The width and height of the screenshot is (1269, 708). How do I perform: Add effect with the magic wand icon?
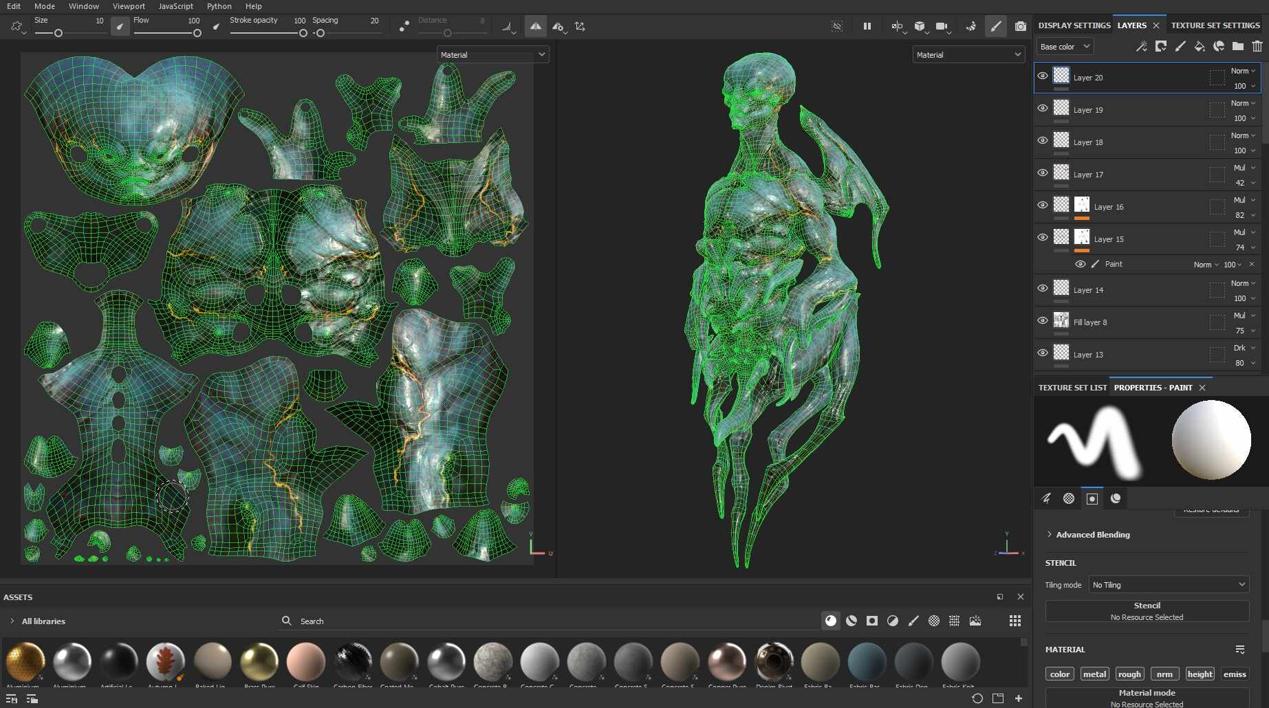1141,46
